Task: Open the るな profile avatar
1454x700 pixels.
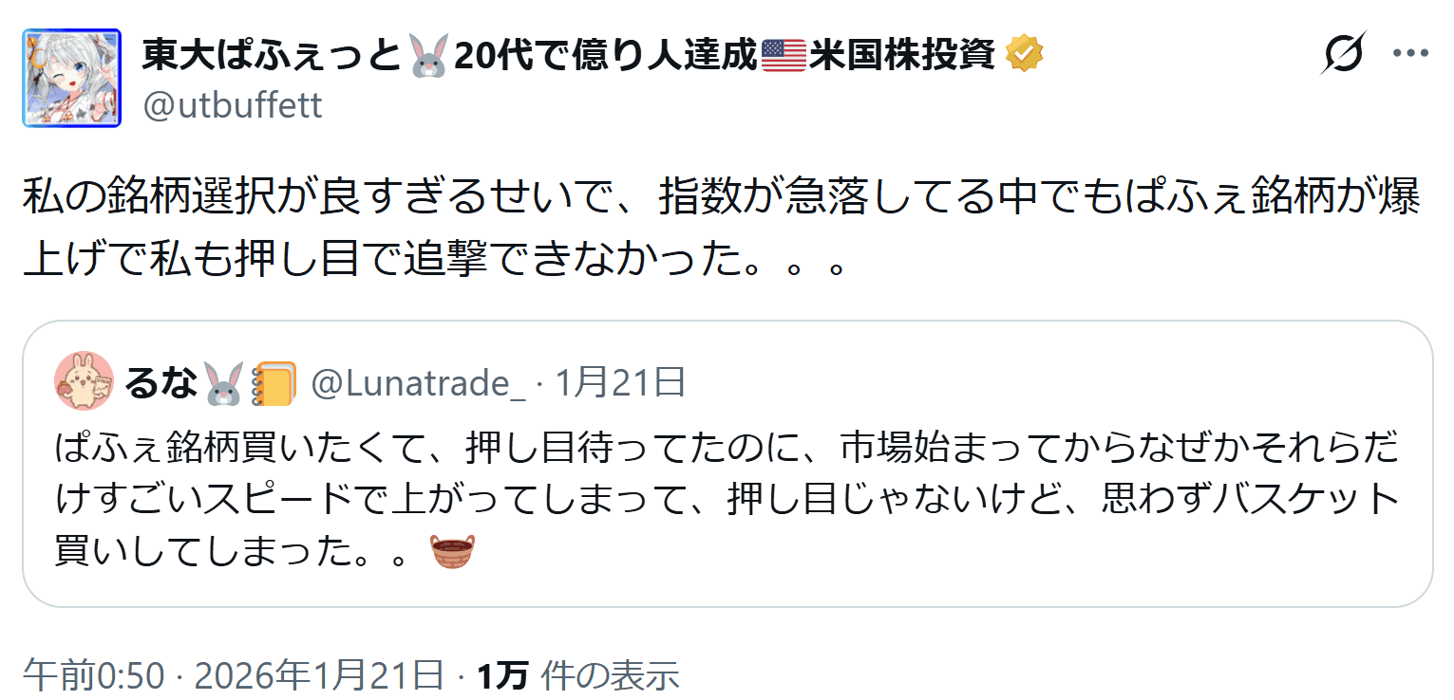Action: pos(85,381)
